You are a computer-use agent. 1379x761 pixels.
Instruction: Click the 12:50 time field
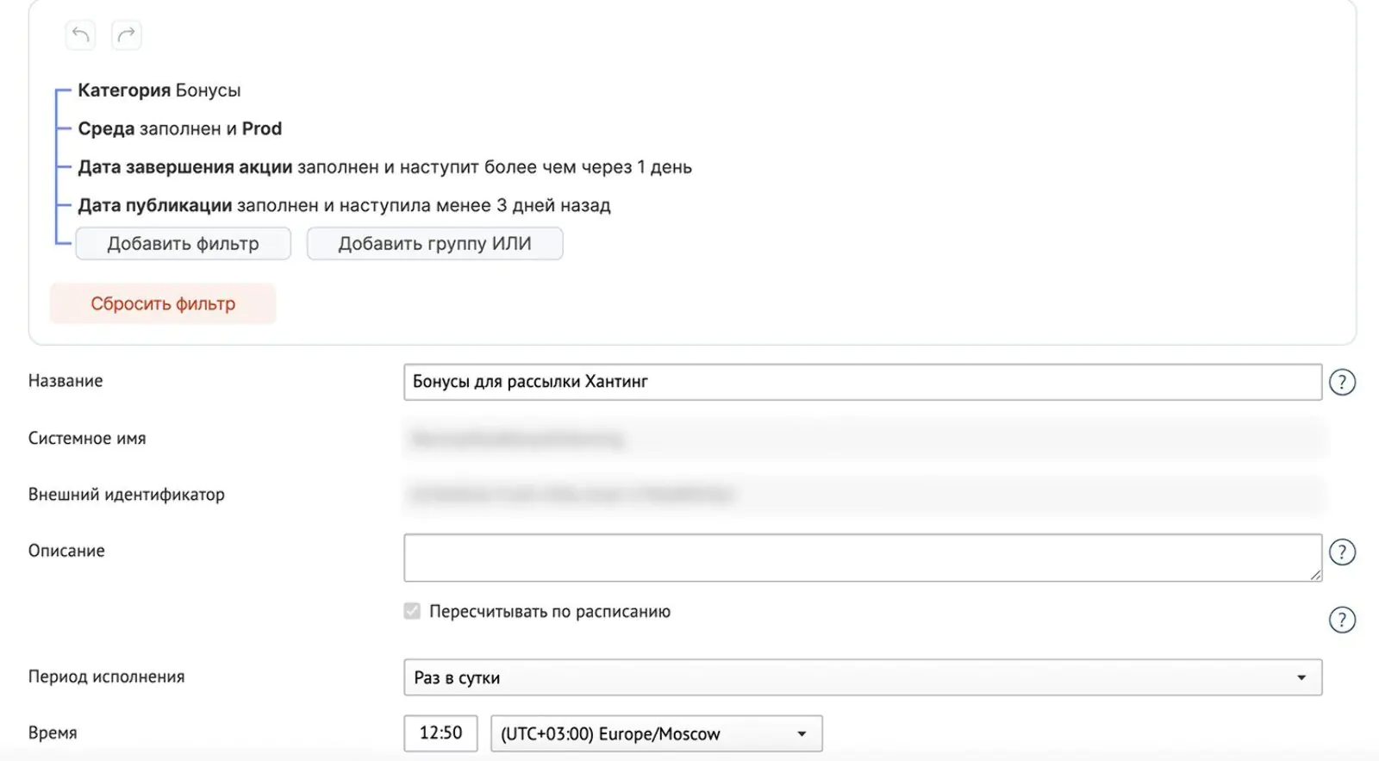pos(440,733)
